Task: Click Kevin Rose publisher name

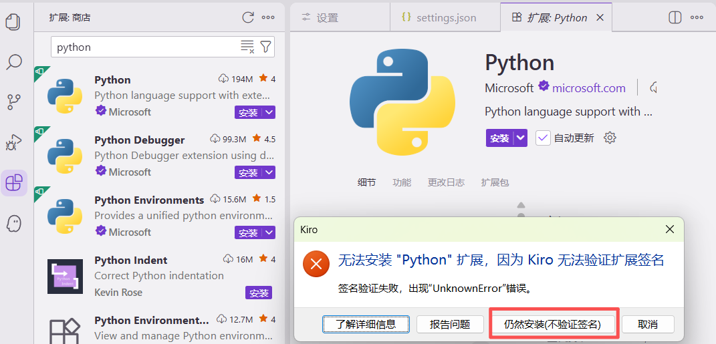Action: point(118,293)
